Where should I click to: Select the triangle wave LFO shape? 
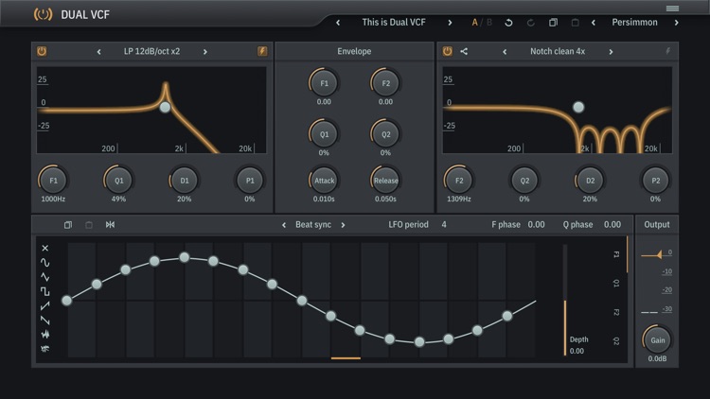coord(44,277)
